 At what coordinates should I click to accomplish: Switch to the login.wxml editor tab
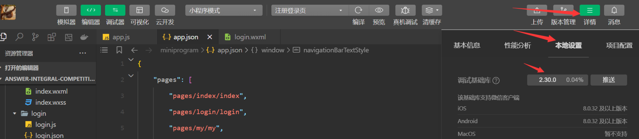[x=249, y=37]
